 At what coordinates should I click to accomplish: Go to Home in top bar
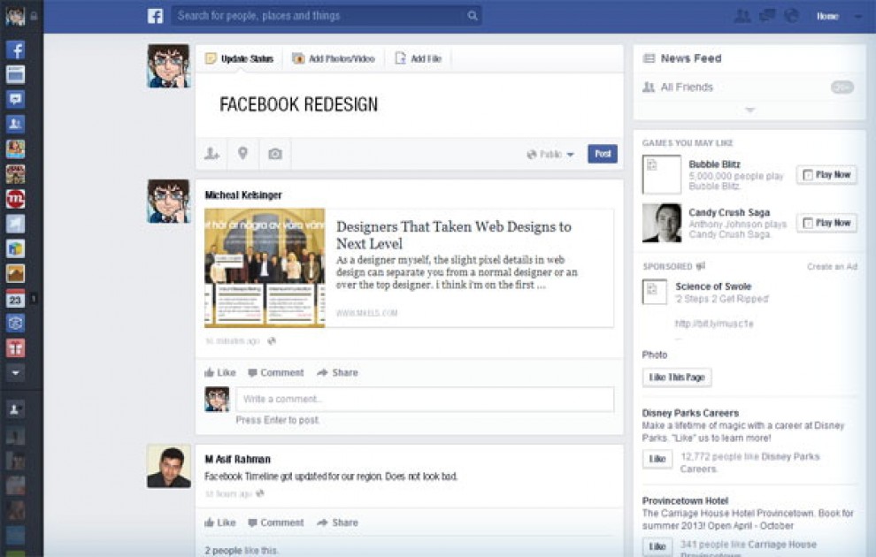[x=827, y=16]
